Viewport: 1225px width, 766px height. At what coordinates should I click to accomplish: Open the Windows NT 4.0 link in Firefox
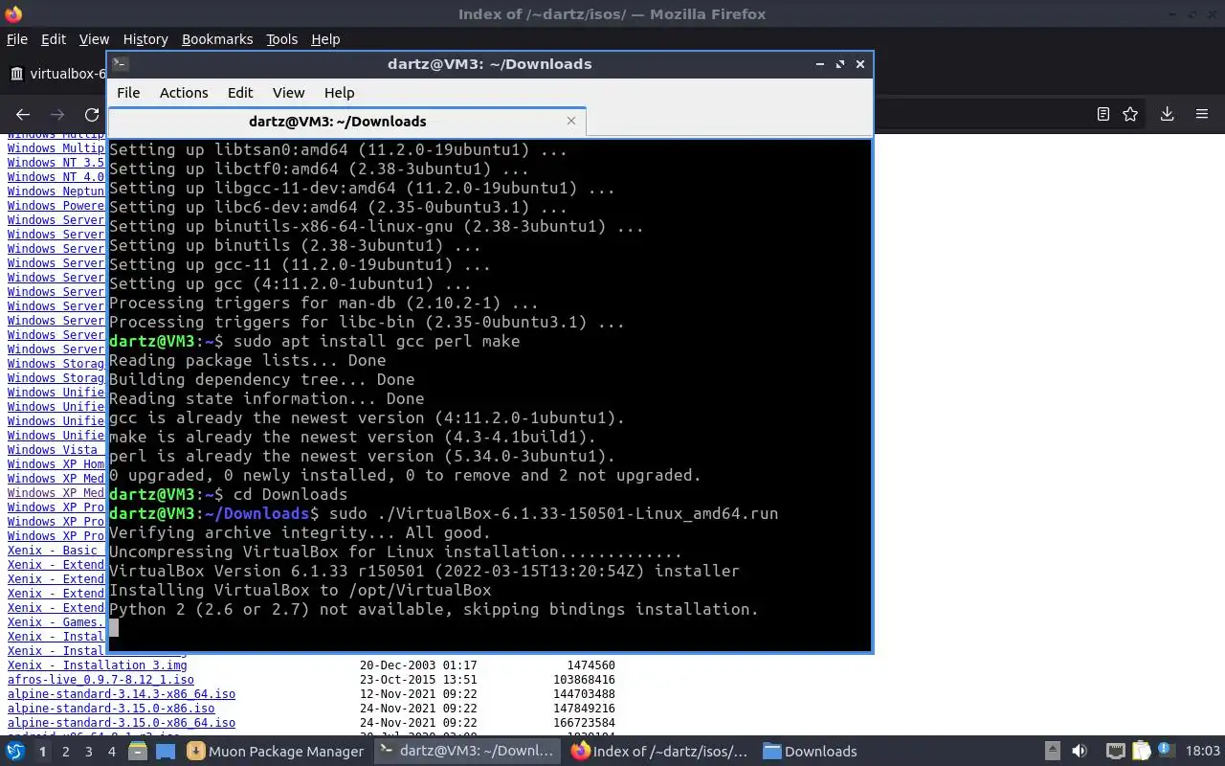(x=56, y=177)
